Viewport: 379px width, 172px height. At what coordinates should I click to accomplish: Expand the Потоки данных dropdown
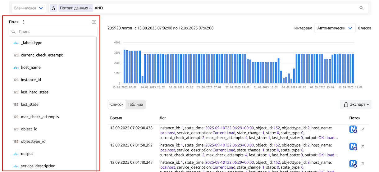75,8
